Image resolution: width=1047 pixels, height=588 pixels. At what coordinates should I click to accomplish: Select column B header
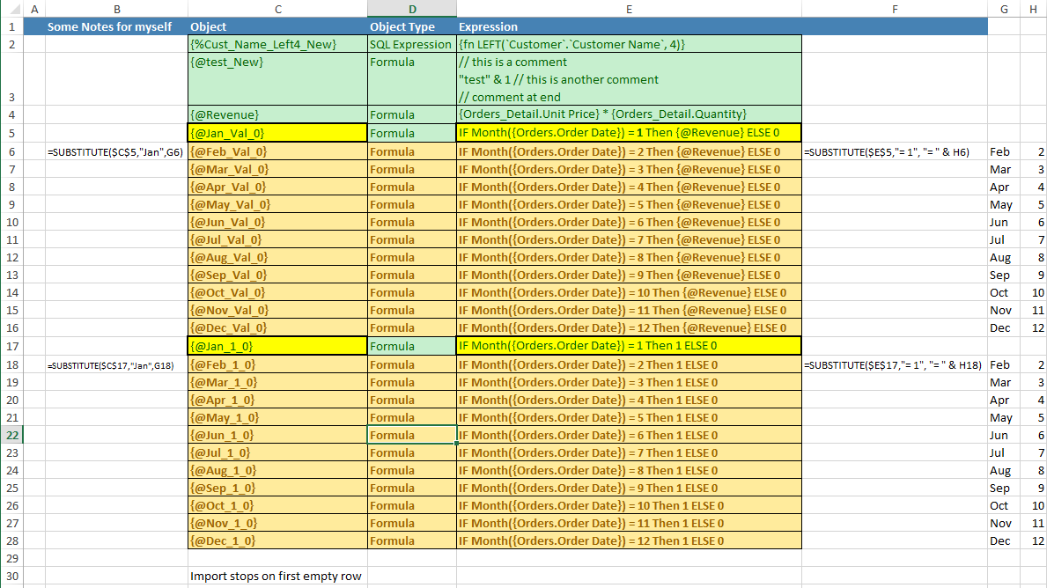coord(117,10)
